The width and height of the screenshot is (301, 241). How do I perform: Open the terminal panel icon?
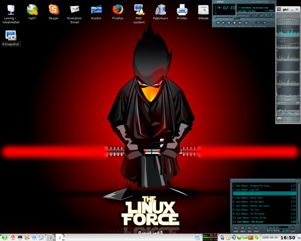20,238
